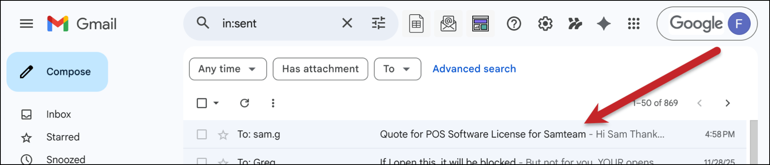Check the Select all checkbox
The width and height of the screenshot is (770, 165).
202,103
